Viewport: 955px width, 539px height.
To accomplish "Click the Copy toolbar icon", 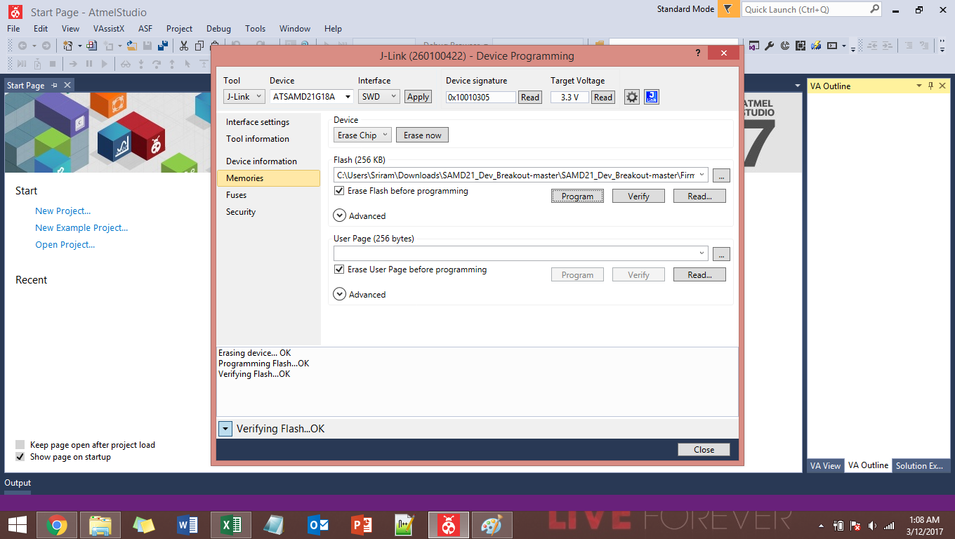I will 199,46.
